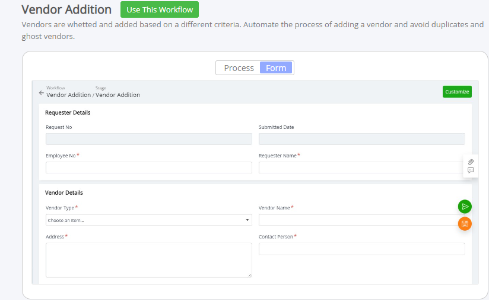Open the attachments paperclip icon
489x300 pixels.
coord(471,162)
